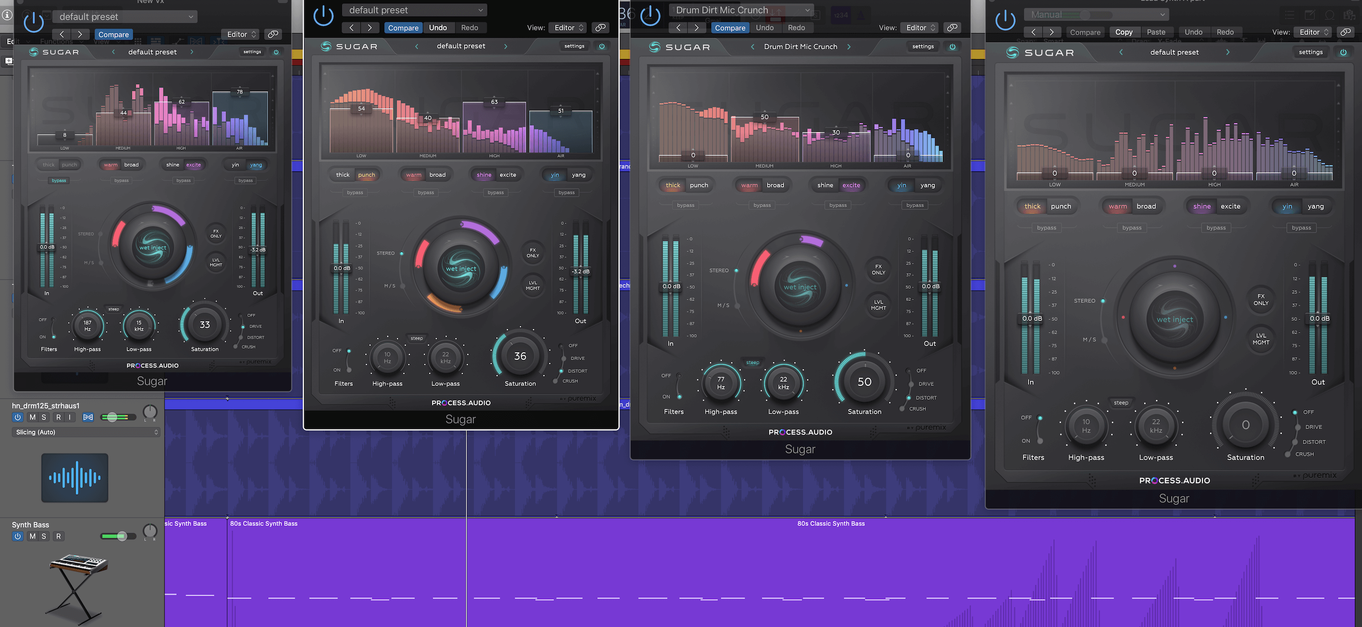Select excite mode in Drum Dirt Sugar window
1362x627 pixels.
[x=851, y=185]
